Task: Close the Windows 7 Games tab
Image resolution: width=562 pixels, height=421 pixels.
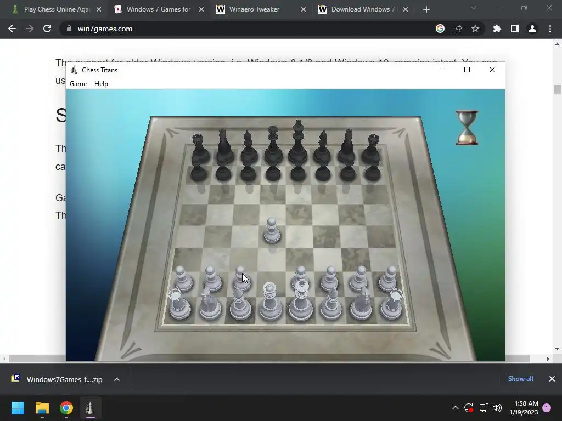Action: (x=201, y=10)
